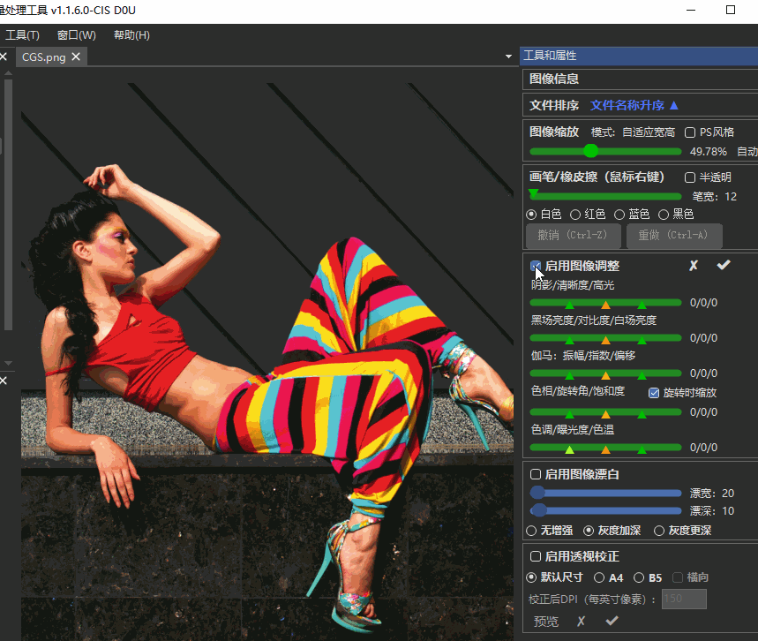The height and width of the screenshot is (641, 758).
Task: Open the 帮助(H) menu
Action: click(x=131, y=35)
